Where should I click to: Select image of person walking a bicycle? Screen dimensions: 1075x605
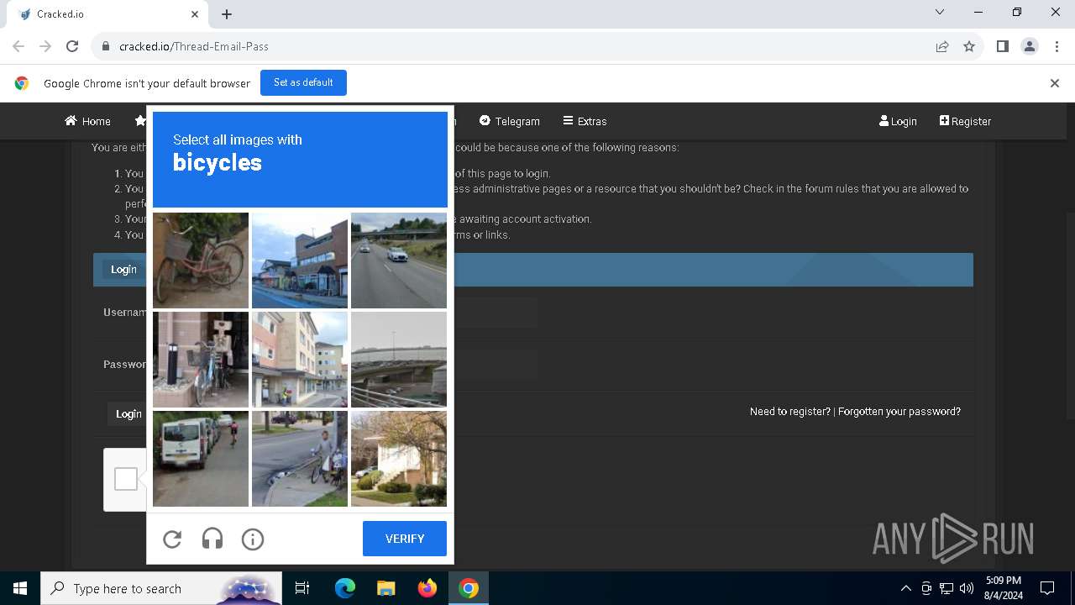(300, 459)
